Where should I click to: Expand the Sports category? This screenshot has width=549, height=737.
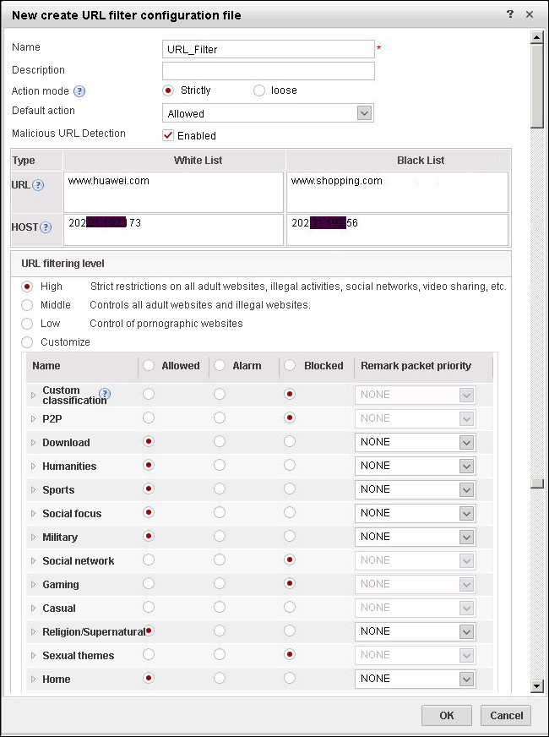33,489
